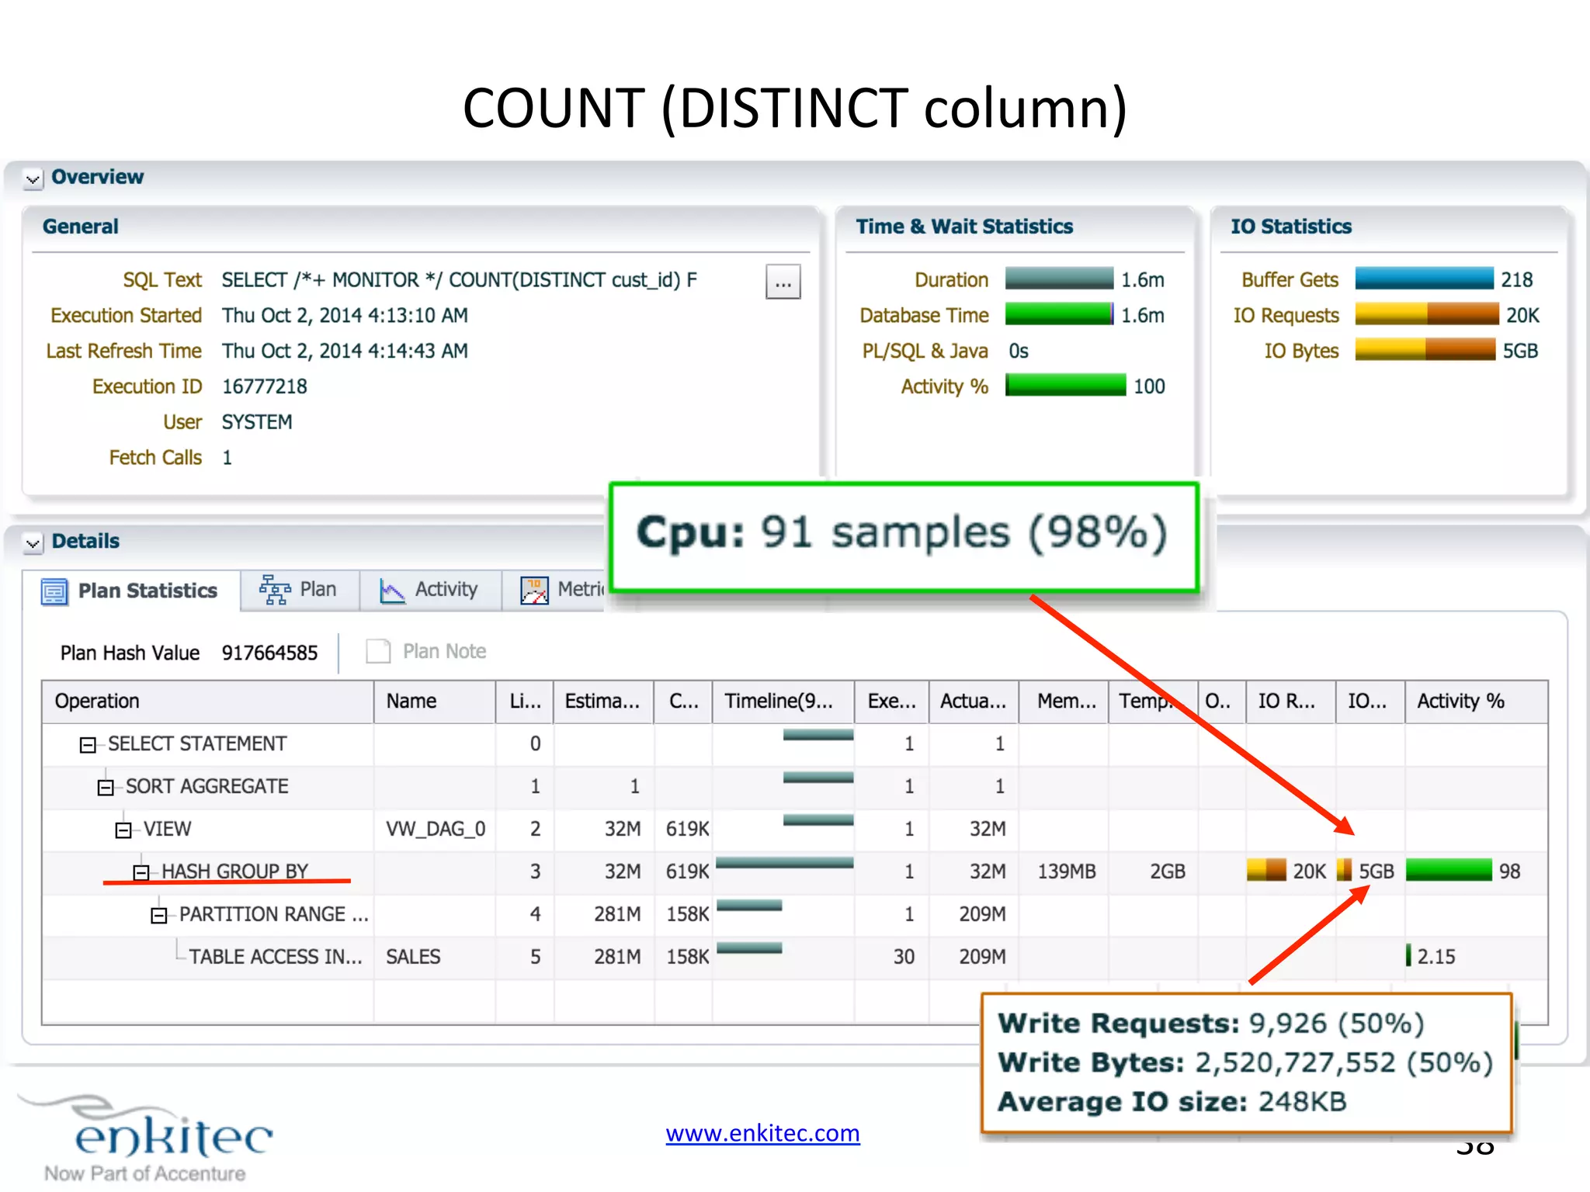
Task: Open the Plan Note link
Action: pos(444,651)
